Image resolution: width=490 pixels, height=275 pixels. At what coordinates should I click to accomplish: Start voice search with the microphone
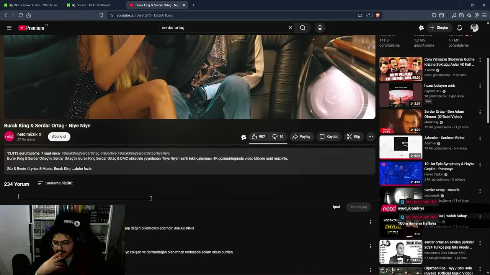click(x=320, y=27)
